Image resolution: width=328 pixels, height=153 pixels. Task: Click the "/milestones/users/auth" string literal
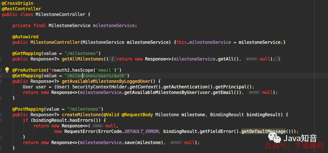click(x=96, y=76)
